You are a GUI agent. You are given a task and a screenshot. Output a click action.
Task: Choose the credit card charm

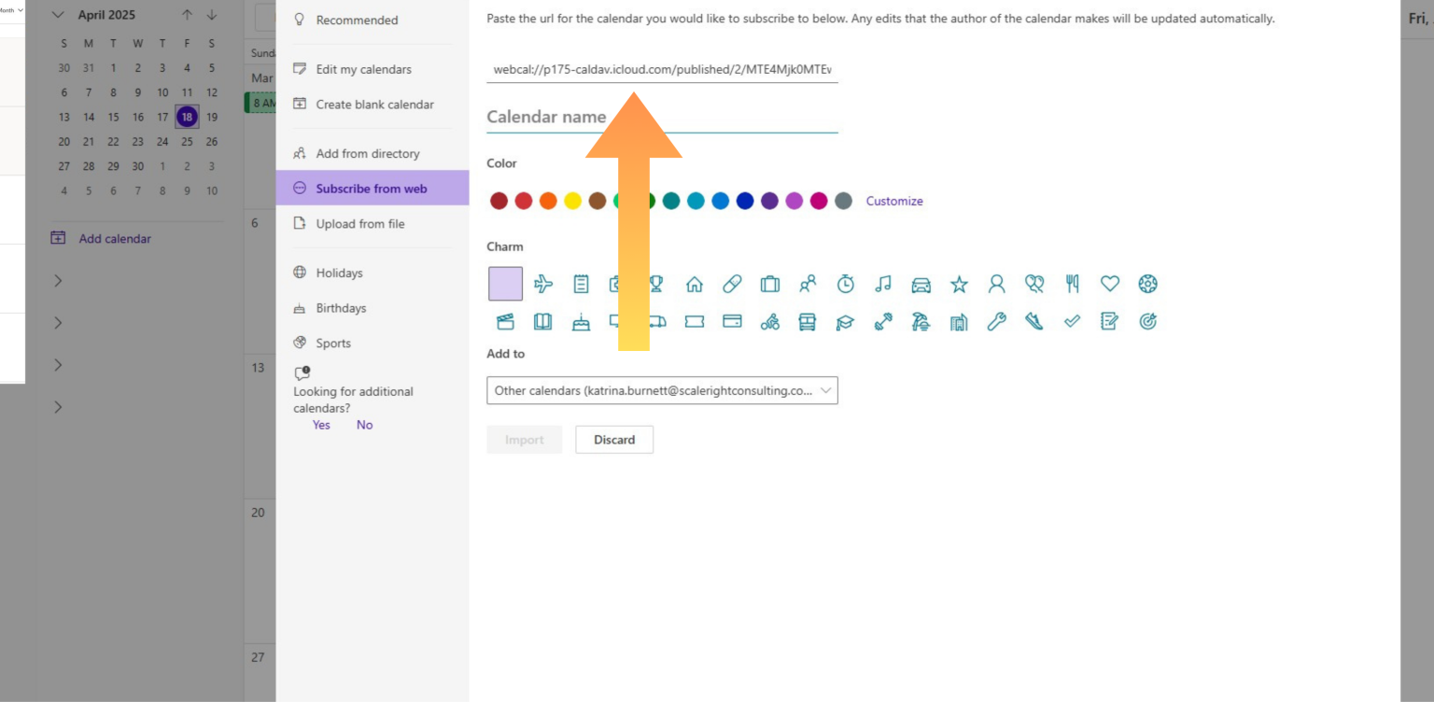click(x=732, y=322)
